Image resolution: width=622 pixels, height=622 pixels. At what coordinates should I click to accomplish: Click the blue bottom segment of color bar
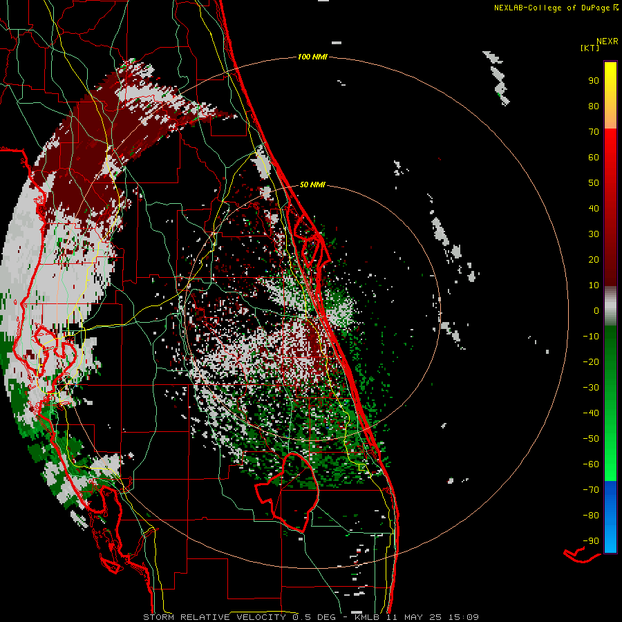tap(610, 517)
